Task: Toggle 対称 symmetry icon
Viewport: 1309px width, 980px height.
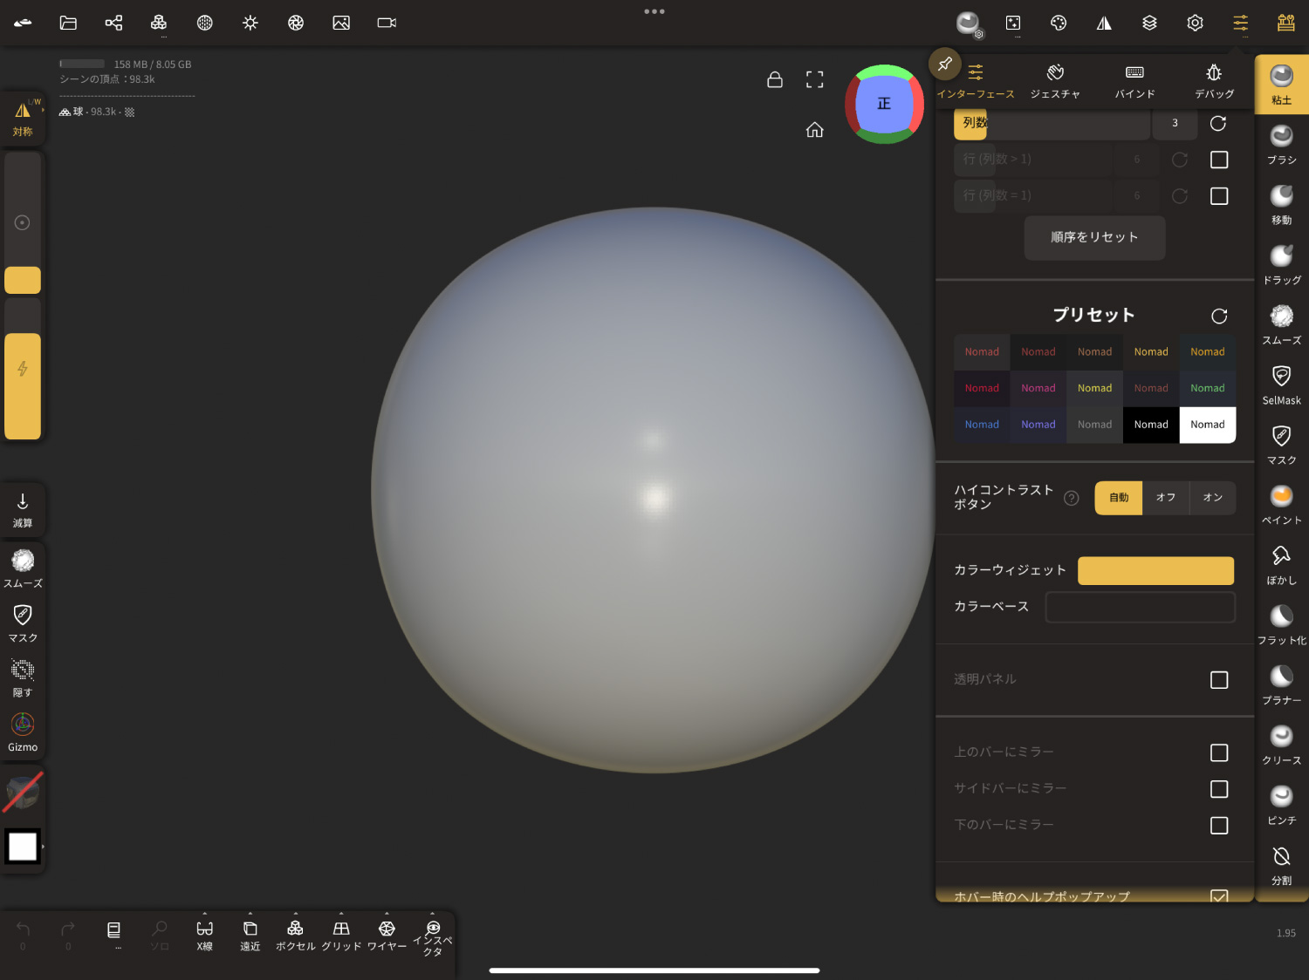Action: coord(23,118)
